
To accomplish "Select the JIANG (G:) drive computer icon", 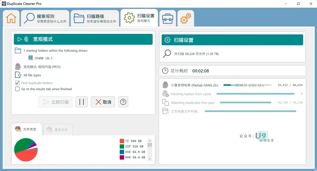I will pos(31,58).
